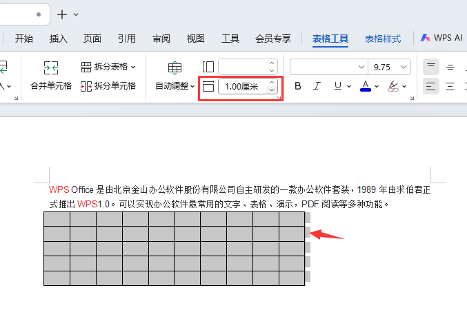This screenshot has width=467, height=321.
Task: Click the row height icon
Action: [208, 86]
